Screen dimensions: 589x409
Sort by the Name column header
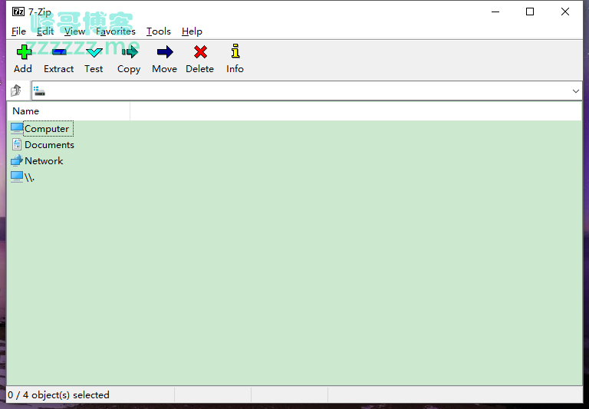click(68, 111)
